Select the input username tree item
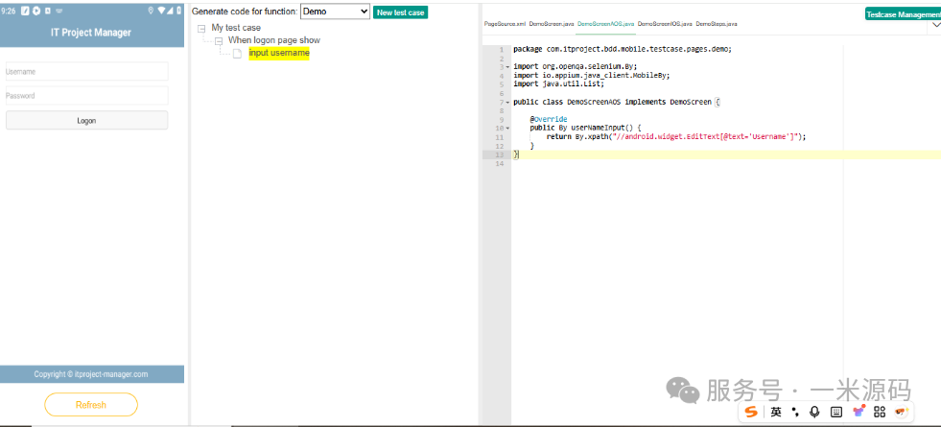 (279, 53)
